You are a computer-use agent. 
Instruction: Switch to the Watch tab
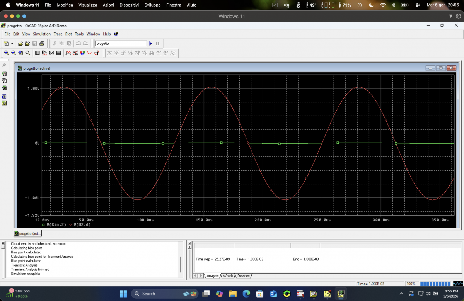pos(228,276)
